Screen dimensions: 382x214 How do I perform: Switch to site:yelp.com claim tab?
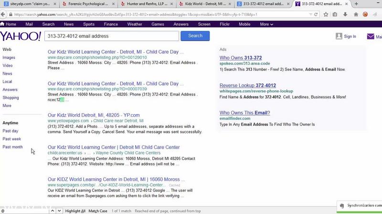point(29,4)
